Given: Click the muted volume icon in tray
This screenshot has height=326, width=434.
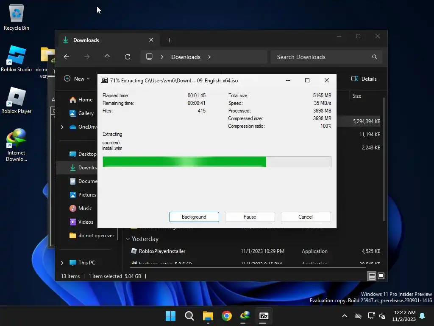Looking at the screenshot, I should pyautogui.click(x=383, y=316).
